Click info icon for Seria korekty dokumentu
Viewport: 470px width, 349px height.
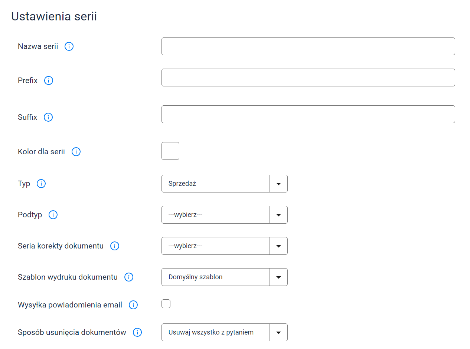(115, 246)
